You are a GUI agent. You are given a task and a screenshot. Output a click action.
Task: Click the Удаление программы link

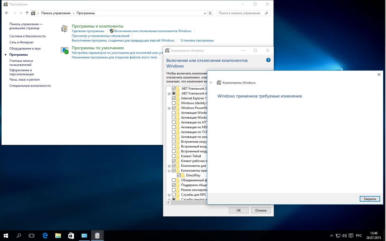[x=88, y=31]
